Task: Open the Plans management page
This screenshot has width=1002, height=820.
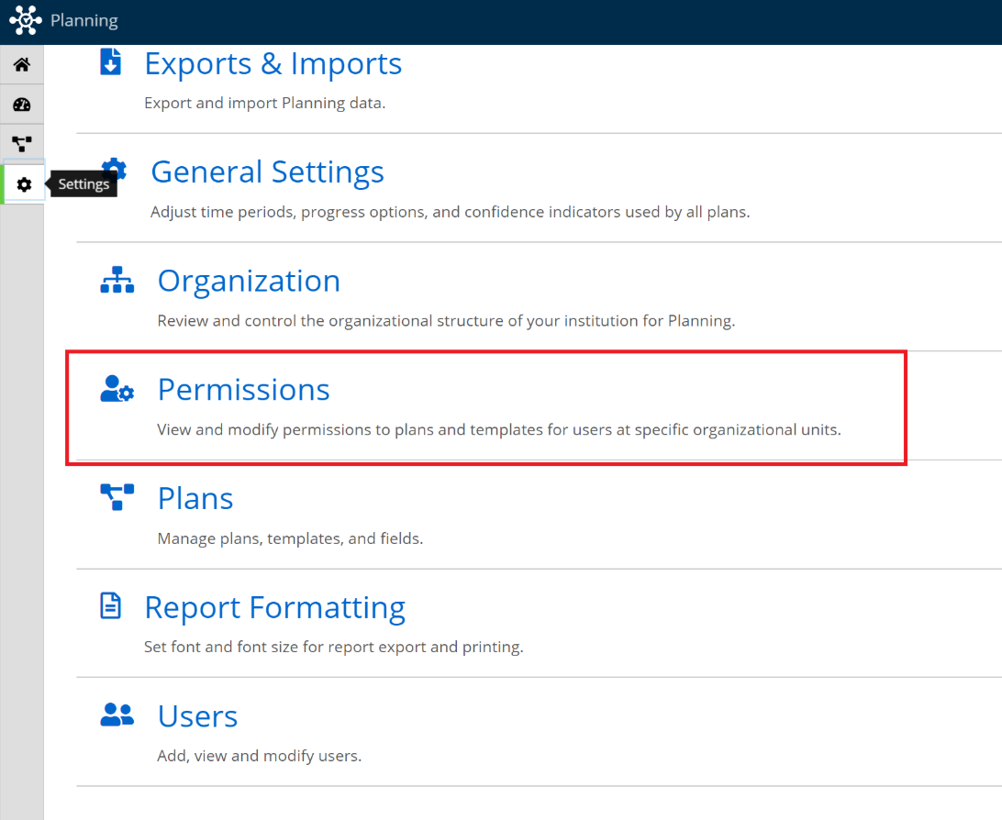Action: [x=195, y=498]
